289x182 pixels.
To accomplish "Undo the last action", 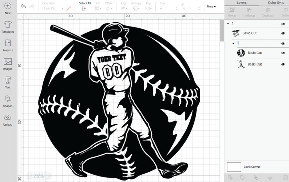I will [23, 6].
